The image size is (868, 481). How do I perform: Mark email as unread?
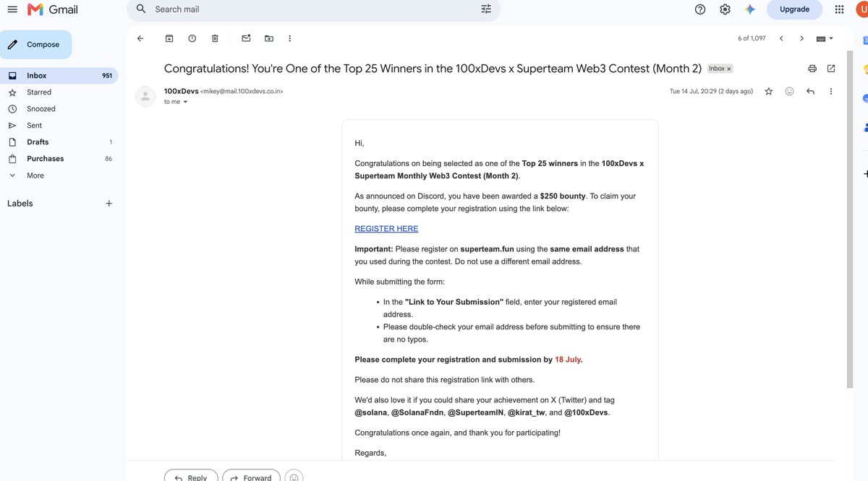(246, 38)
